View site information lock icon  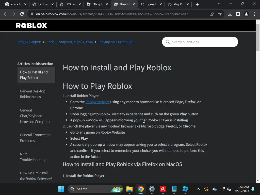[x=32, y=14]
